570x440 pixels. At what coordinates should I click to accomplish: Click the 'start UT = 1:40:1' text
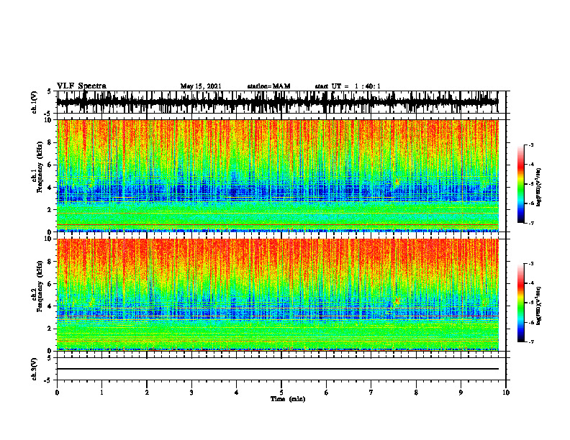click(x=348, y=86)
